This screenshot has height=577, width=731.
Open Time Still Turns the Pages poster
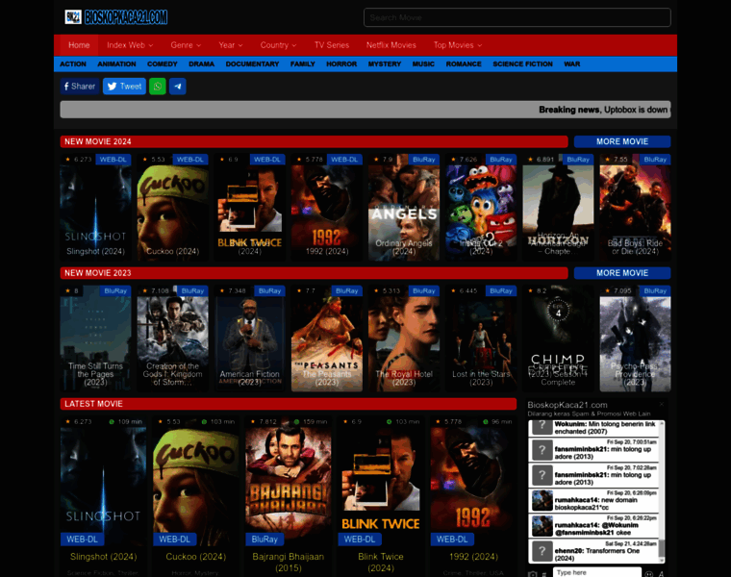pos(95,339)
